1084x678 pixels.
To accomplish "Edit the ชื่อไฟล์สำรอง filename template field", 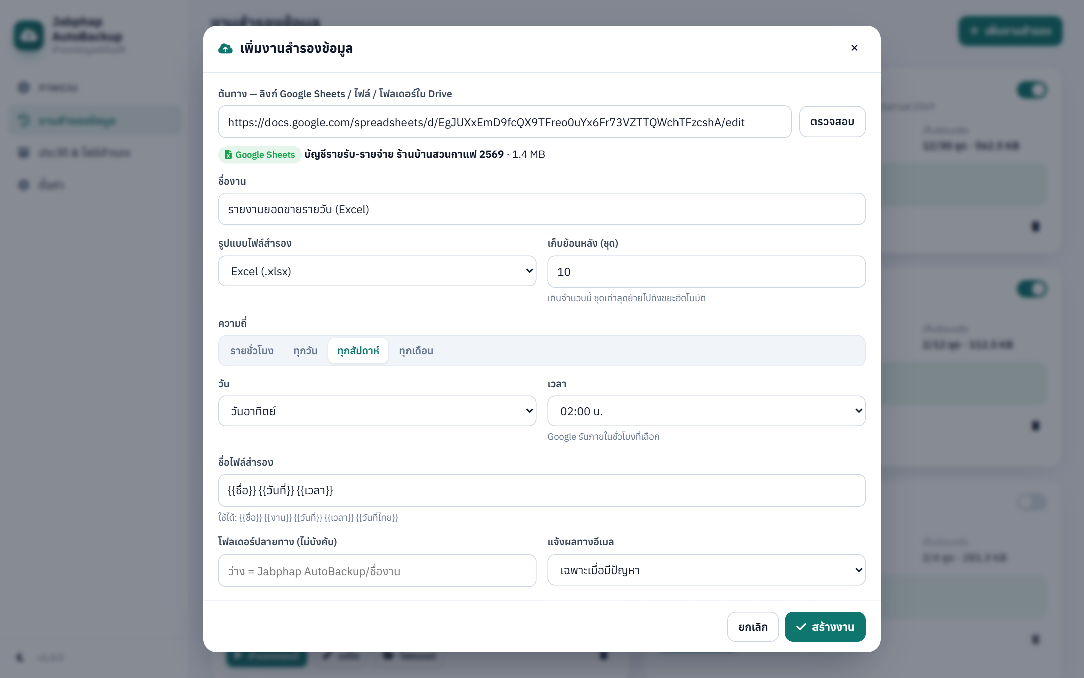I will pos(541,490).
